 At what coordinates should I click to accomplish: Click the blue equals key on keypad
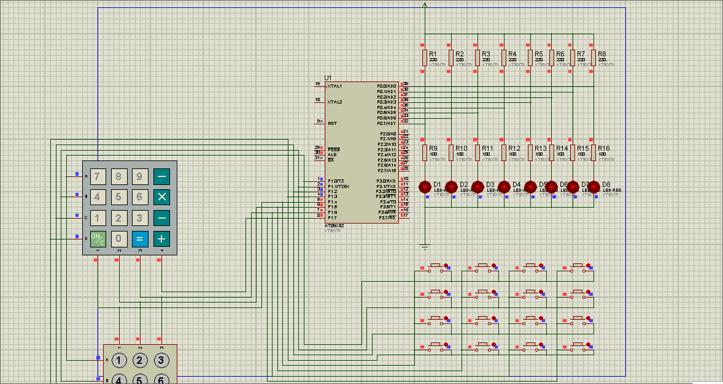[140, 239]
